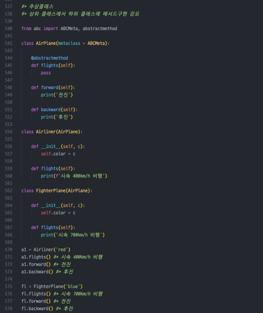Click 'fl.flights()' on line 576
Image resolution: width=263 pixels, height=313 pixels.
coord(36,294)
